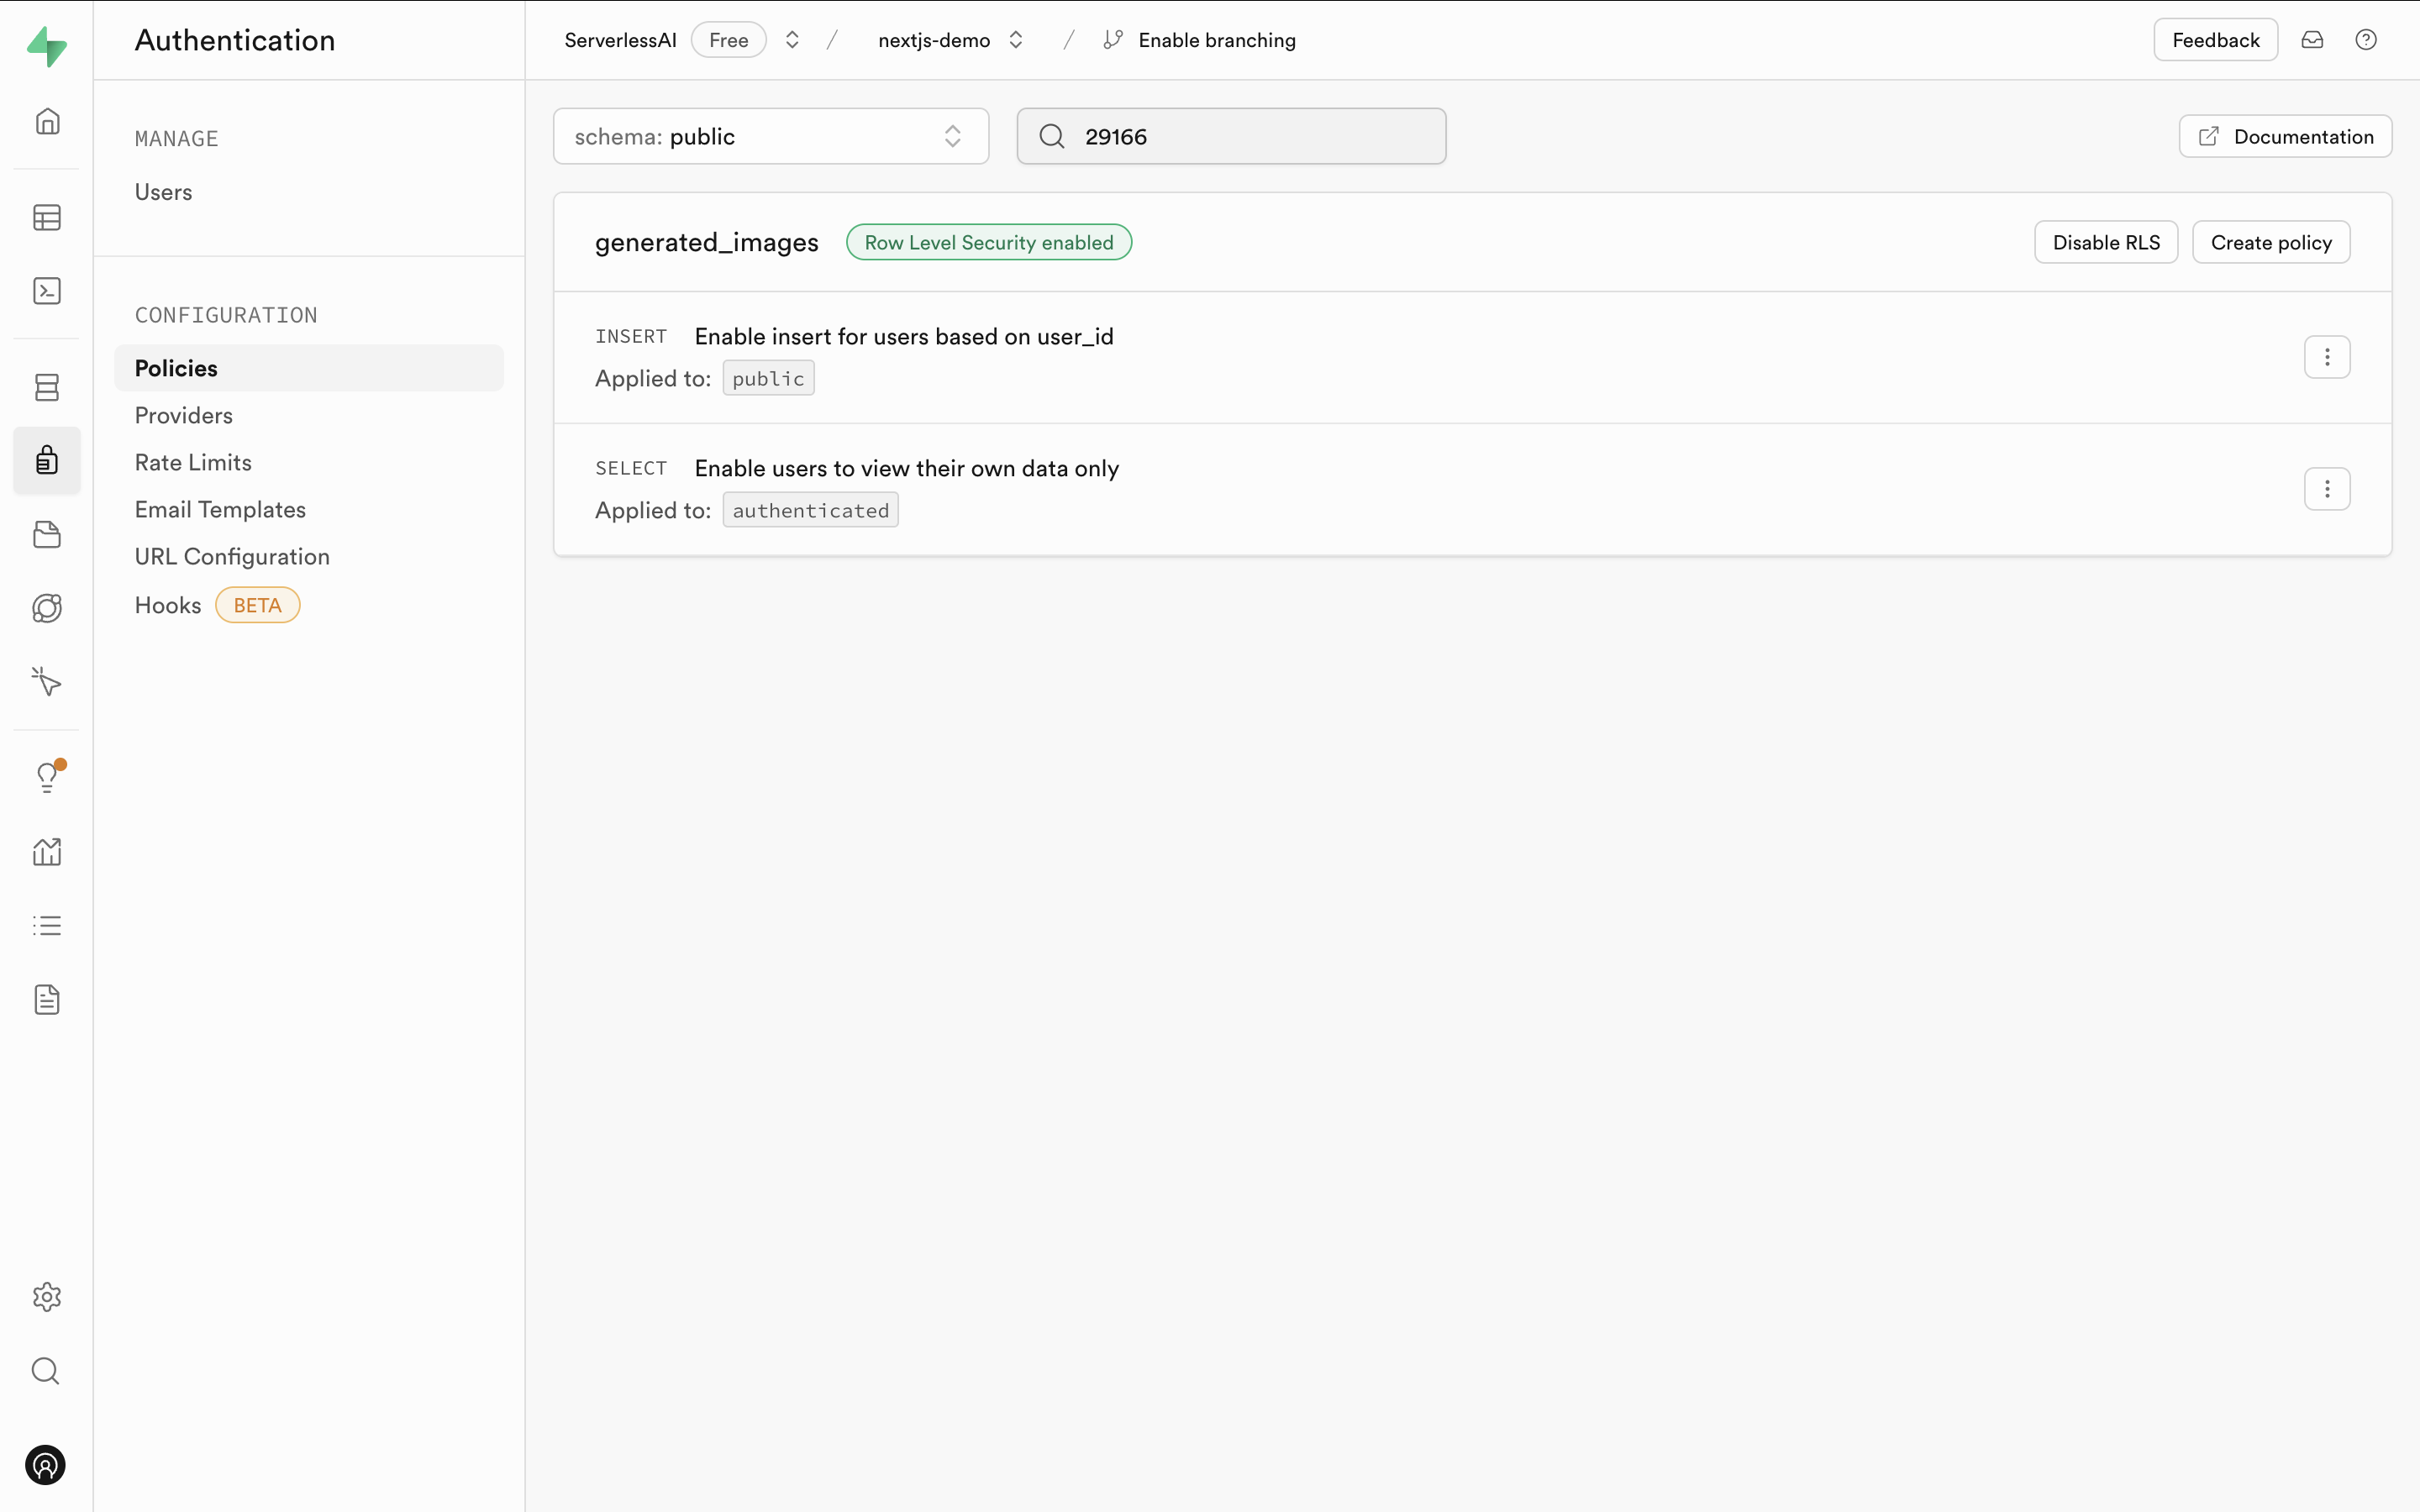Open the Table Editor icon in sidebar

point(47,217)
